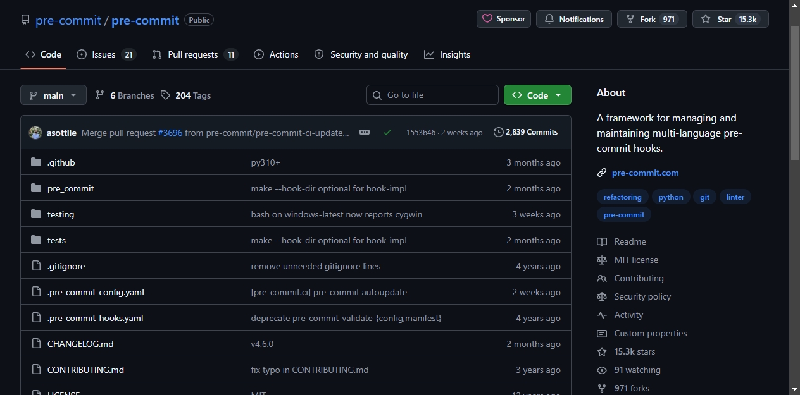The image size is (800, 395).
Task: View the 2,839 Commits history
Action: [525, 132]
